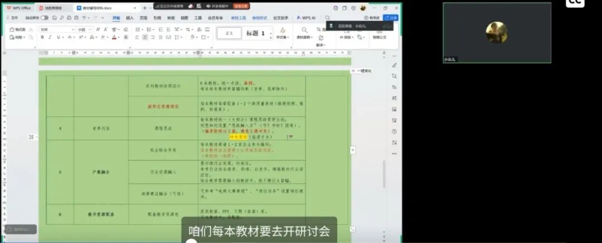Click the WPS AI icon in ribbon
The height and width of the screenshot is (243, 602).
coord(307,18)
